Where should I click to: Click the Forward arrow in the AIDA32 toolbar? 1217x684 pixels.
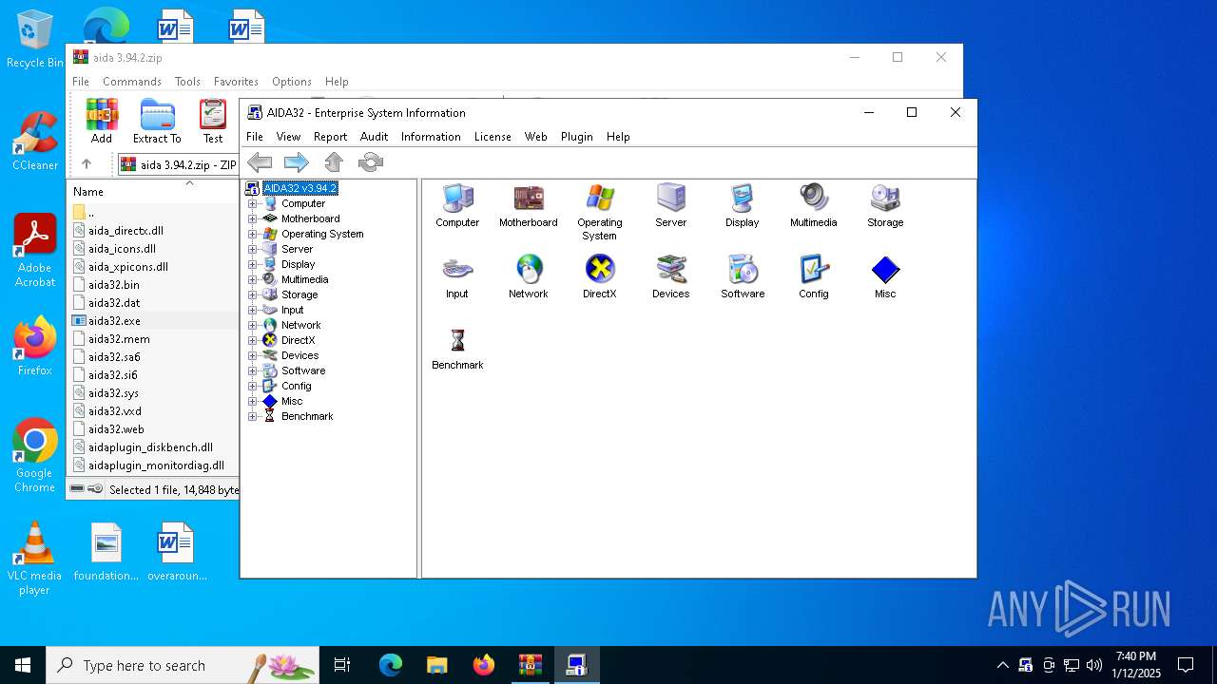[x=297, y=162]
